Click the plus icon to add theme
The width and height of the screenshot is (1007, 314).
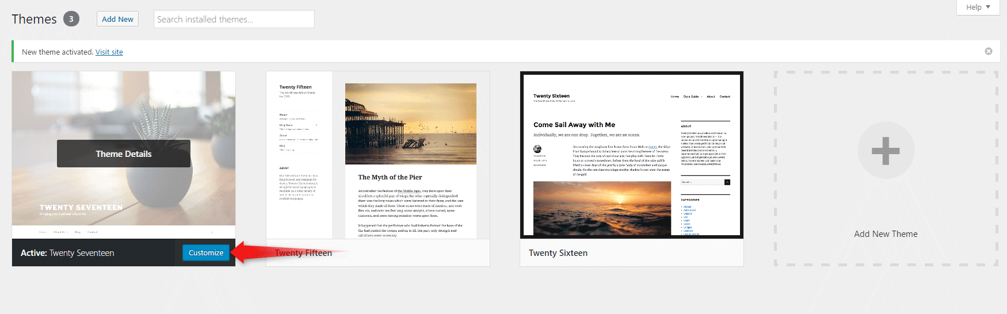[x=885, y=151]
